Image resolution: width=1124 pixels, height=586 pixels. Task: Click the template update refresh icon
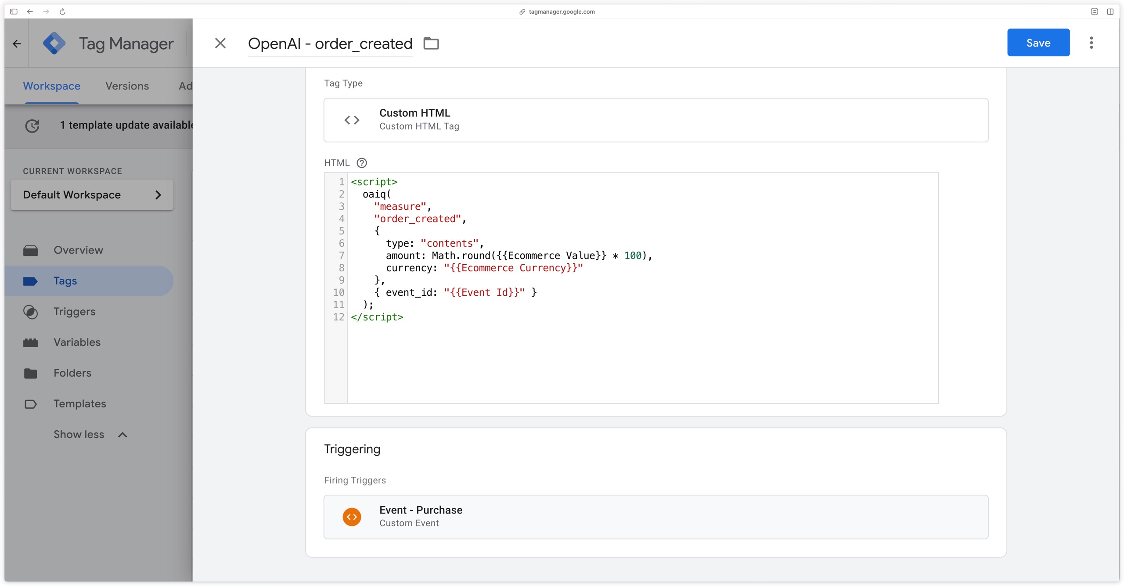click(x=32, y=126)
